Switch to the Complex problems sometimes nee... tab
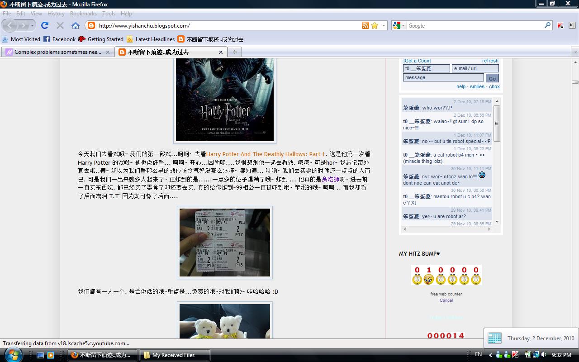 coord(57,52)
